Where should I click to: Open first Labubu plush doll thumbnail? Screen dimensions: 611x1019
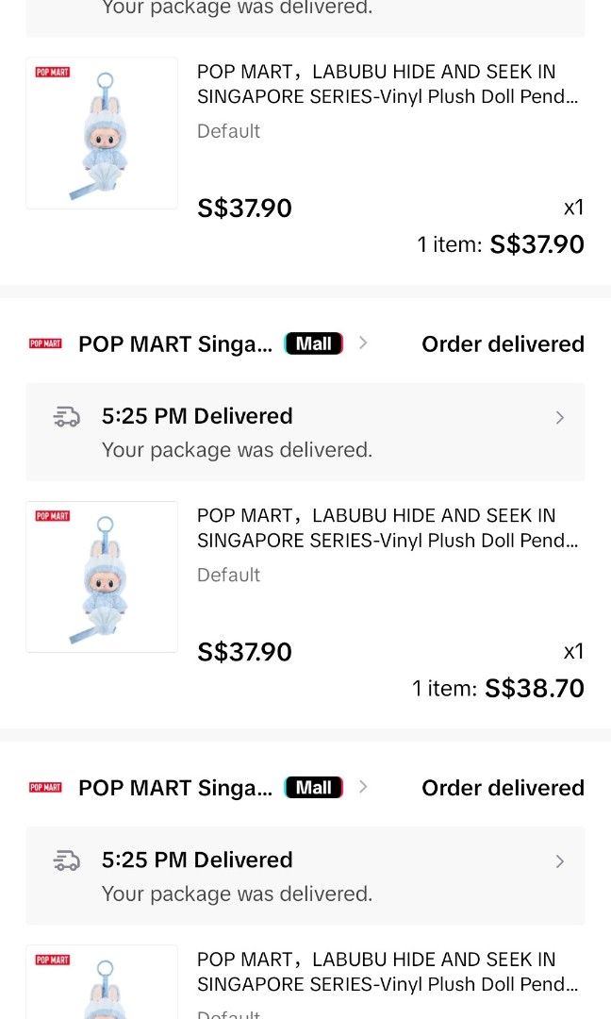coord(102,132)
